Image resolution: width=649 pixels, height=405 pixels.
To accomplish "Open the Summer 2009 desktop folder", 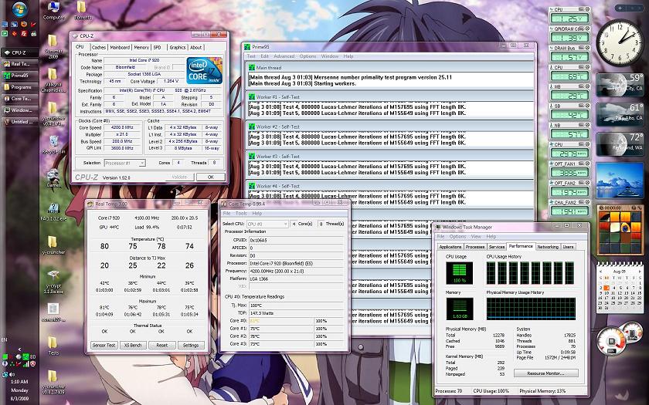I will [x=53, y=46].
